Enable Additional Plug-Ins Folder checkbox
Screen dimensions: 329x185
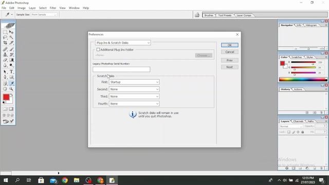[x=98, y=50]
